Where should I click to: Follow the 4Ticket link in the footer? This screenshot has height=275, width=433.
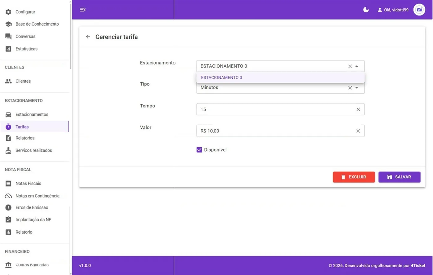point(418,265)
